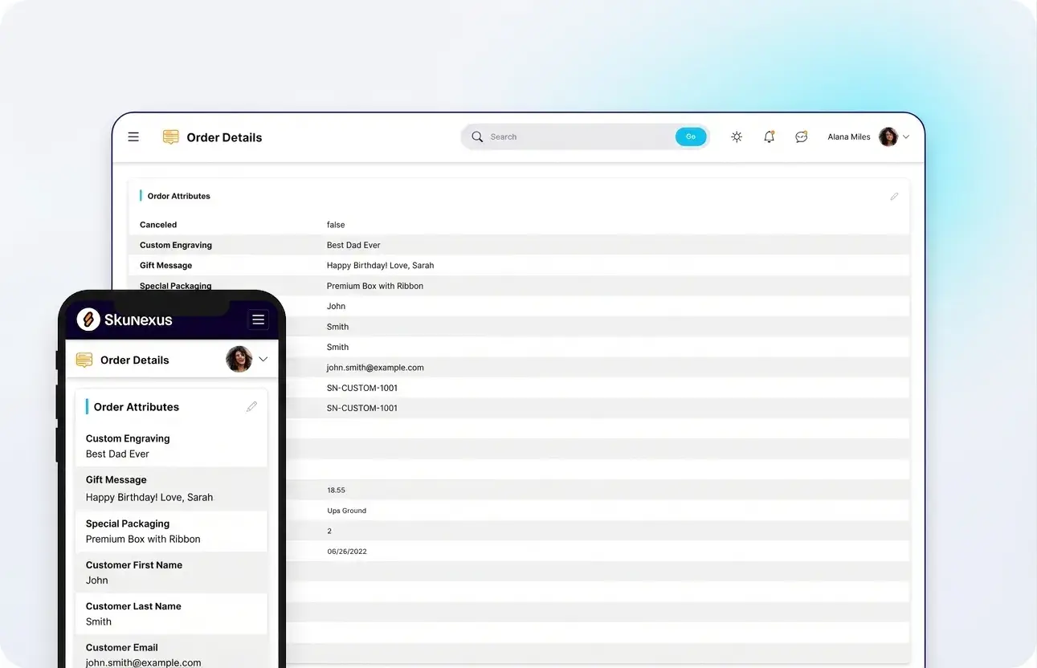Click the SkuNexus logo on mobile
This screenshot has height=668, width=1037.
click(x=125, y=320)
